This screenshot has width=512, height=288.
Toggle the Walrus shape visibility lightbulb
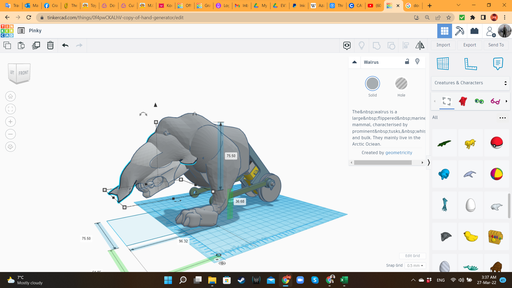[417, 62]
